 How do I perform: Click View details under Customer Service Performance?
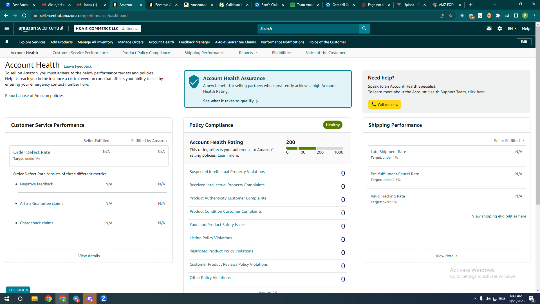pyautogui.click(x=89, y=256)
